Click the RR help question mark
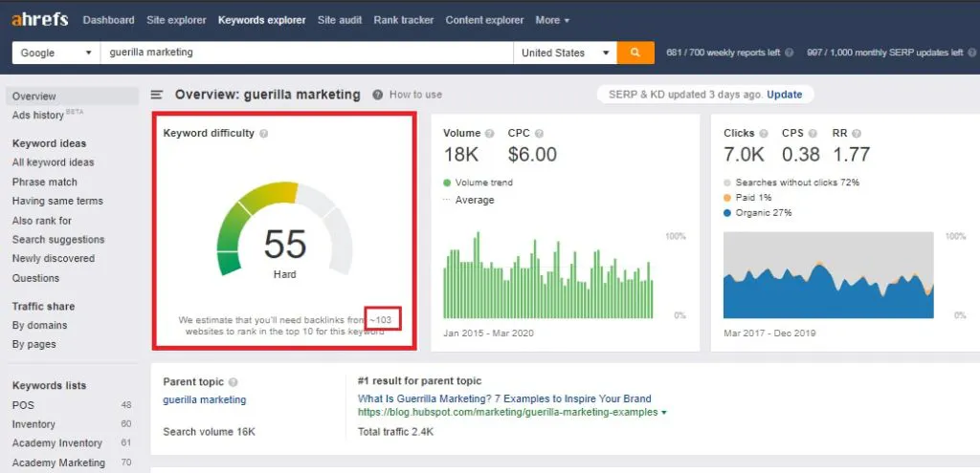This screenshot has width=980, height=473. [x=855, y=134]
